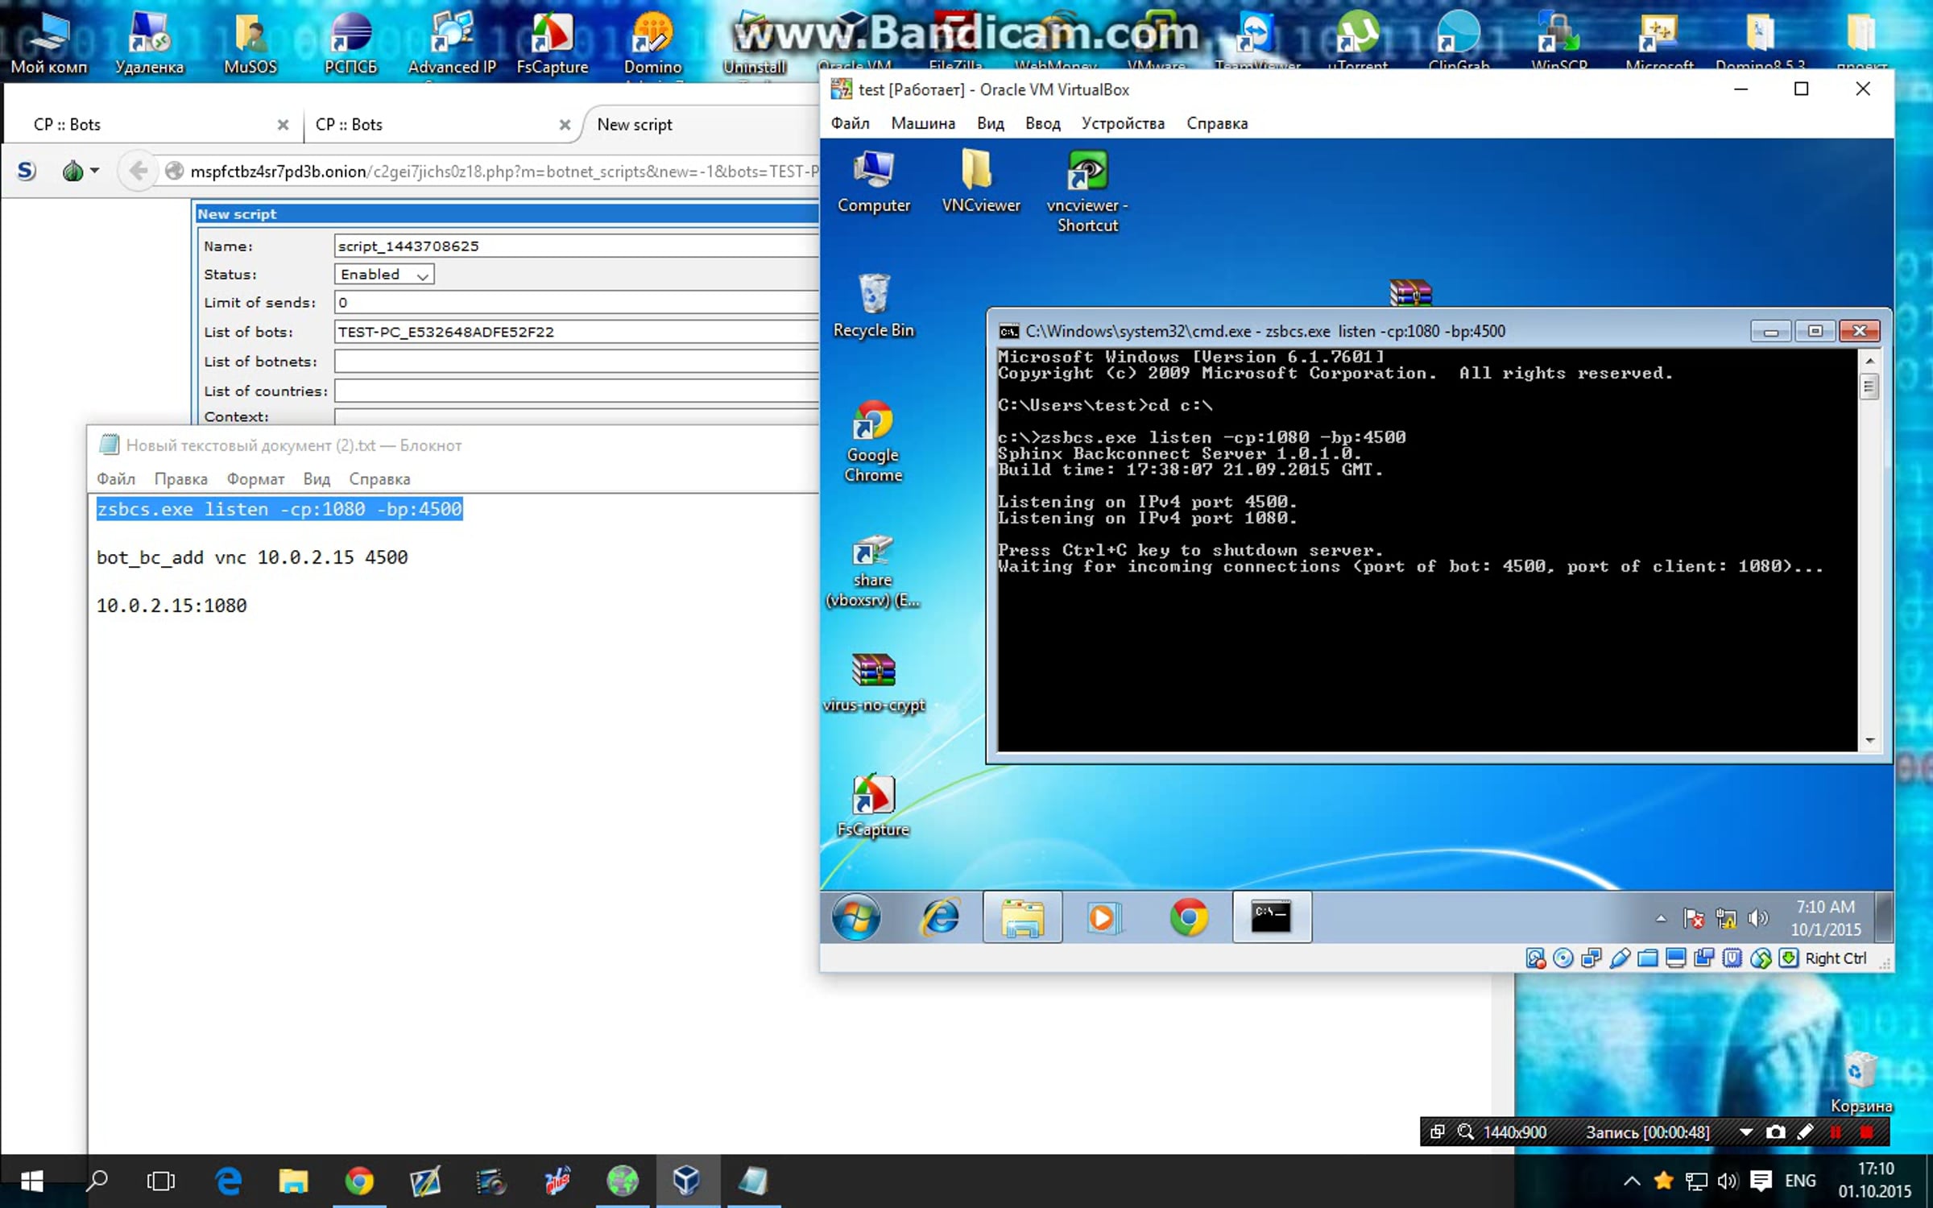Image resolution: width=1933 pixels, height=1208 pixels.
Task: Open the Правка menu in Notepad
Action: pos(180,479)
